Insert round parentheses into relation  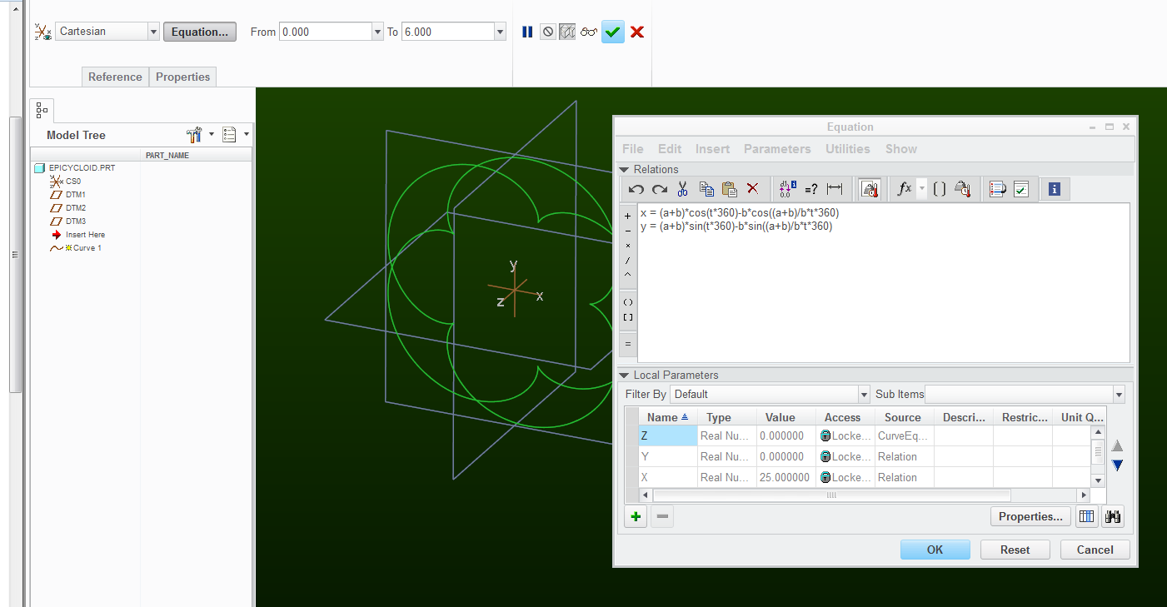click(628, 302)
